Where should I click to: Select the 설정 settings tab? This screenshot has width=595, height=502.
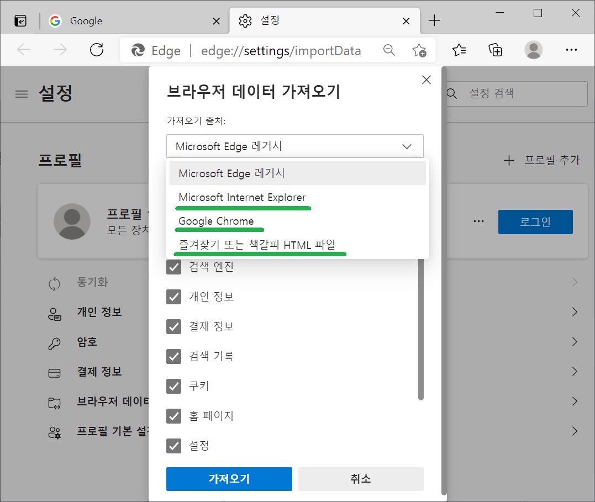click(x=324, y=20)
